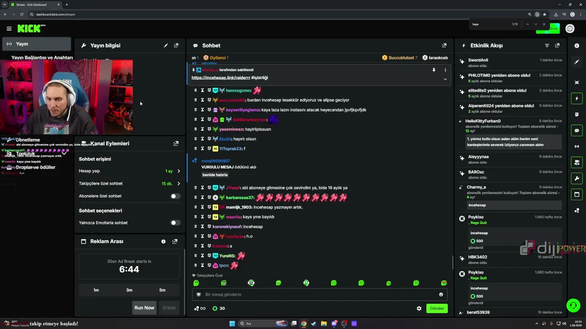The image size is (586, 329).
Task: Open mstq06090807's username
Action: click(216, 161)
